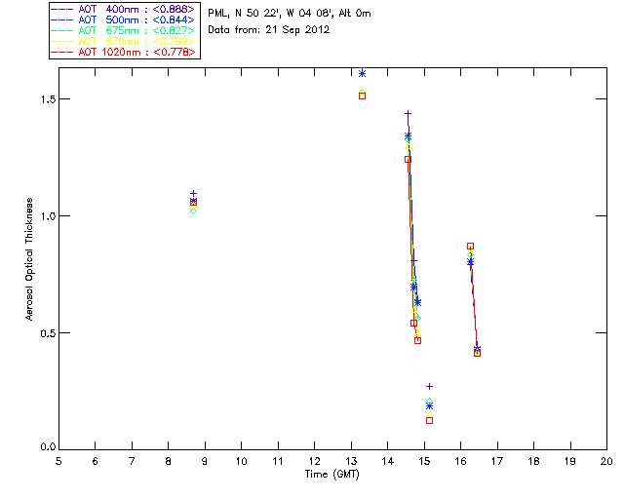Screen dimensions: 624x499
Task: Click the purple dashed line sample in legend
Action: tap(62, 9)
